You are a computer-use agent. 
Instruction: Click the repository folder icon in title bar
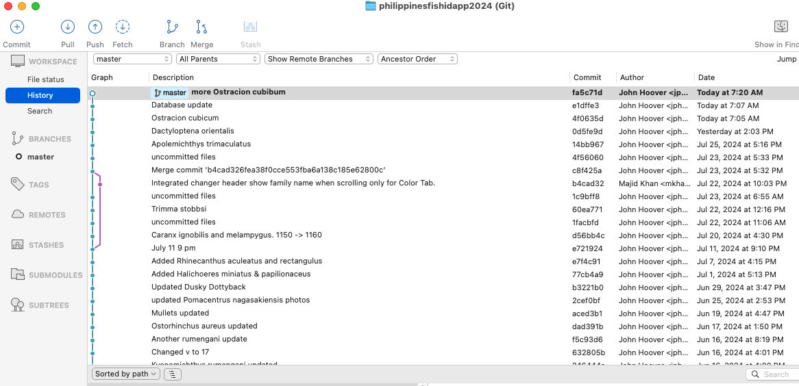371,6
